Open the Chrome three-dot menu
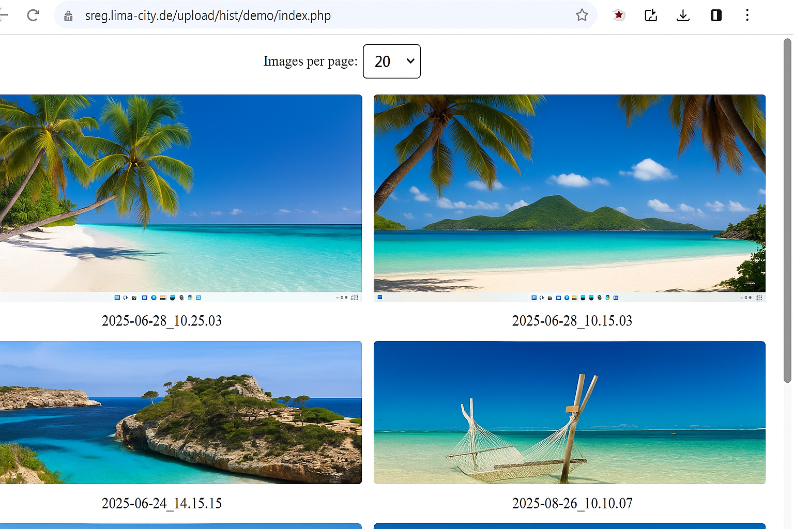This screenshot has height=529, width=794. tap(747, 15)
